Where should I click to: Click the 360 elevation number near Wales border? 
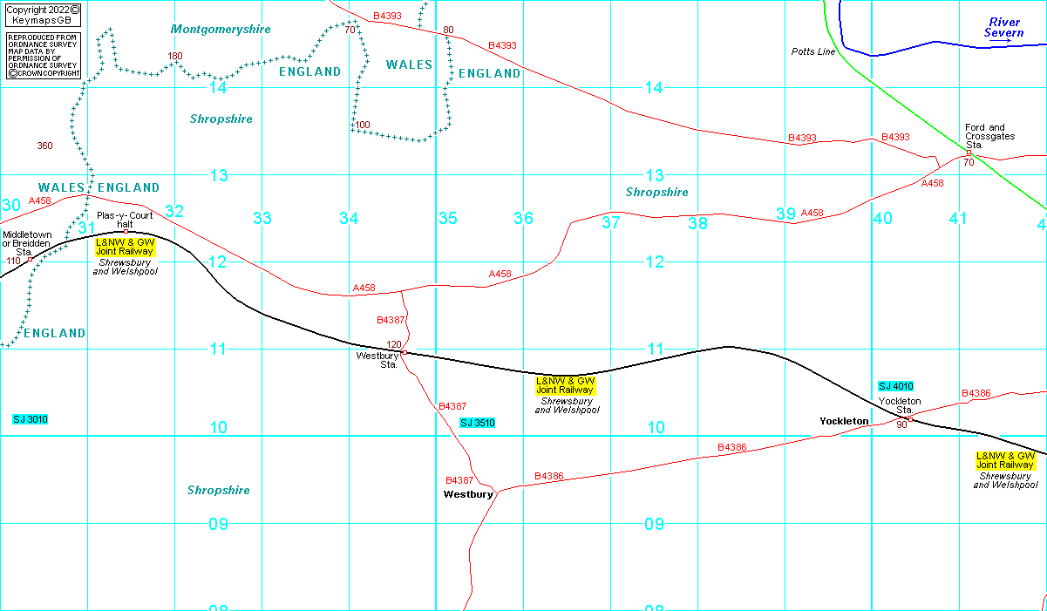pos(44,146)
